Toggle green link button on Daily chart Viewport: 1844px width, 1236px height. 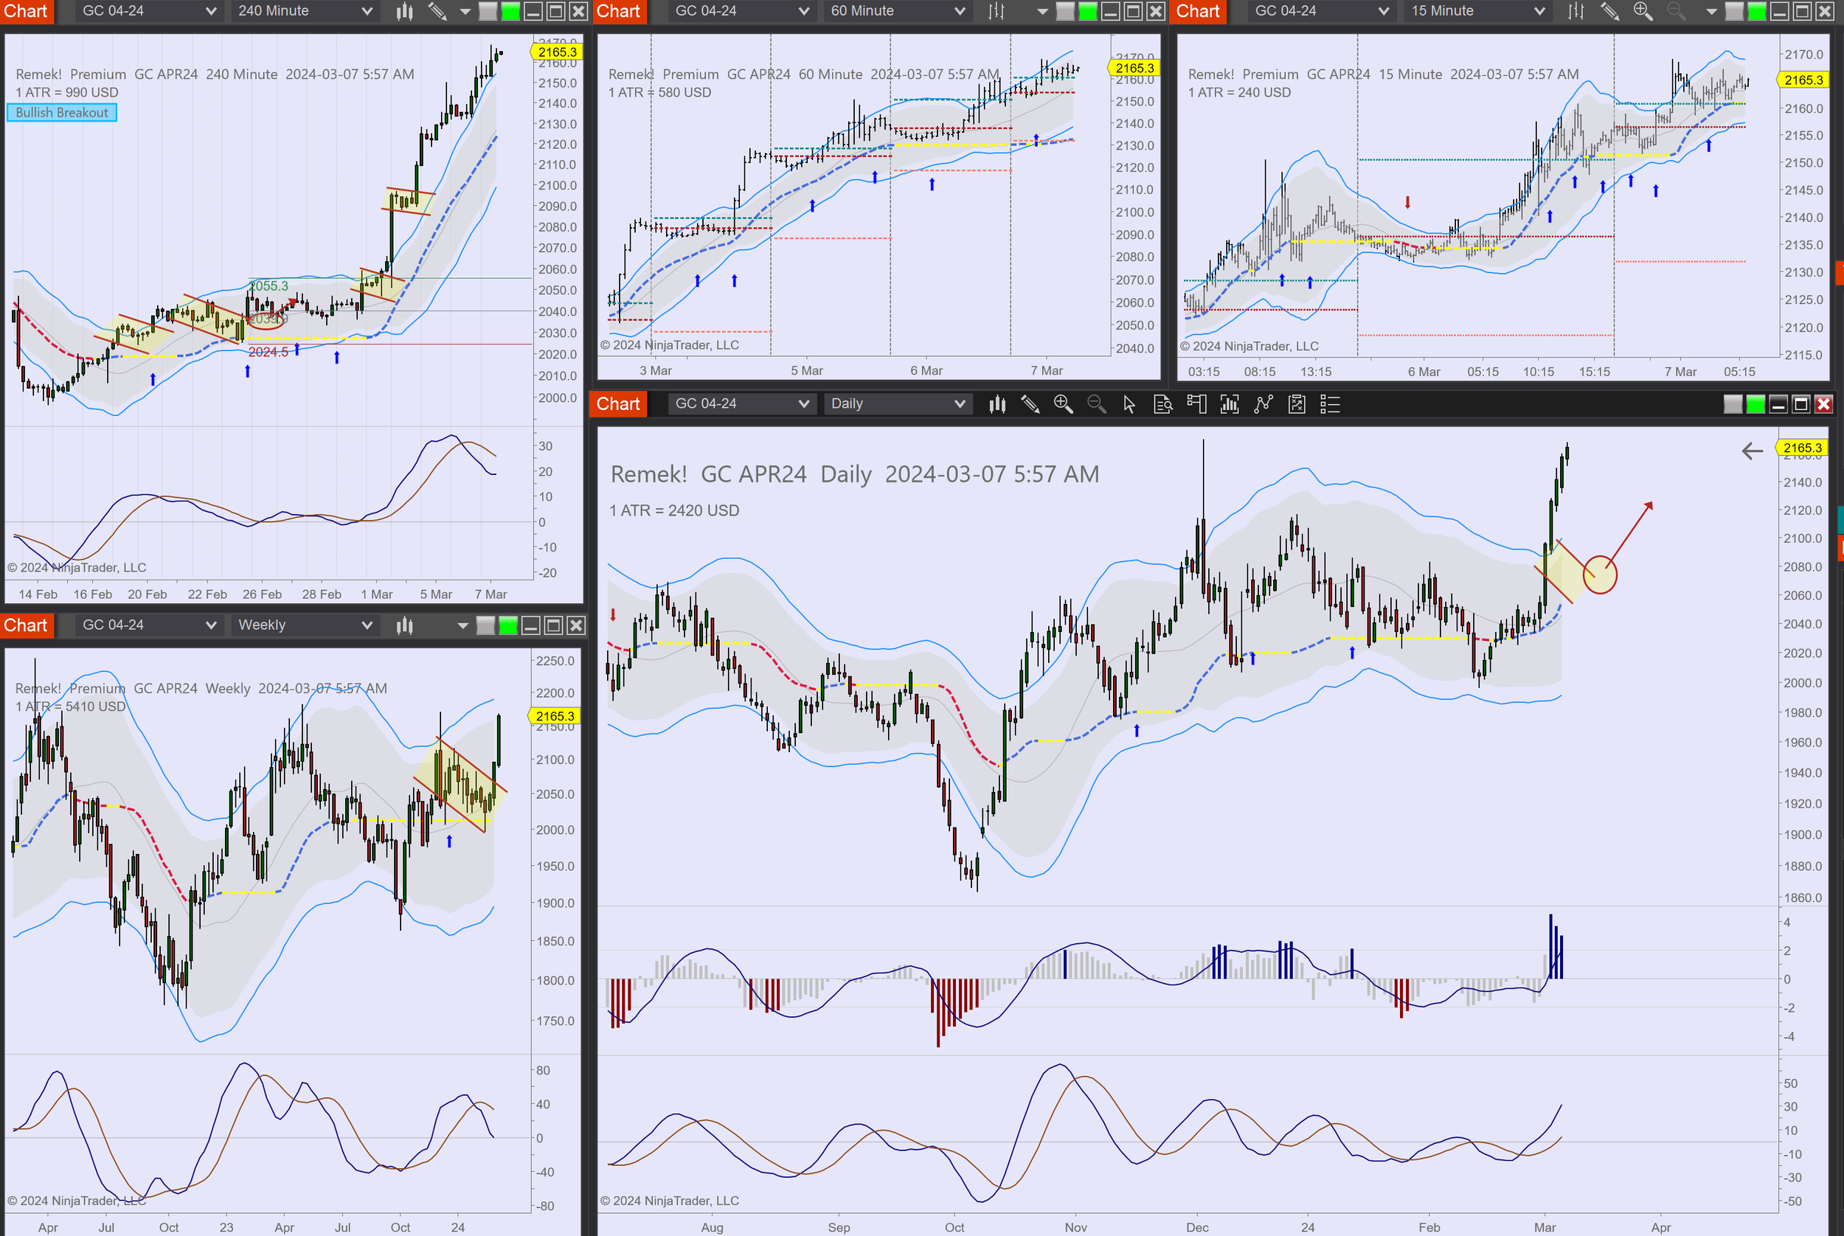[x=1755, y=404]
